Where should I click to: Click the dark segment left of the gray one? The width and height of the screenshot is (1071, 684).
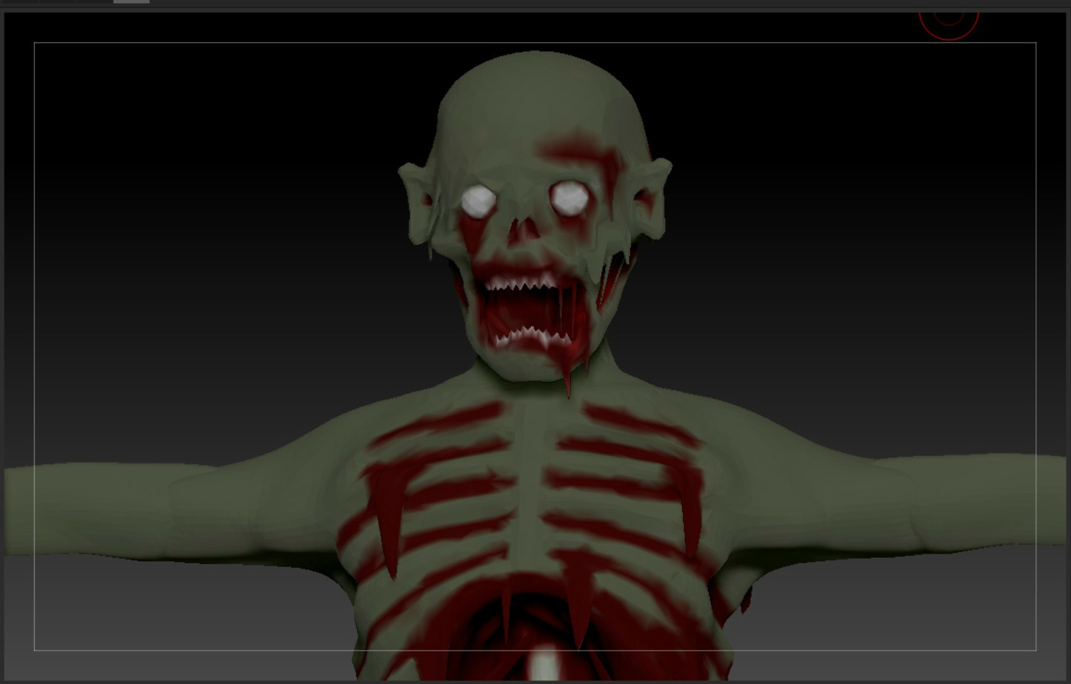[x=93, y=2]
